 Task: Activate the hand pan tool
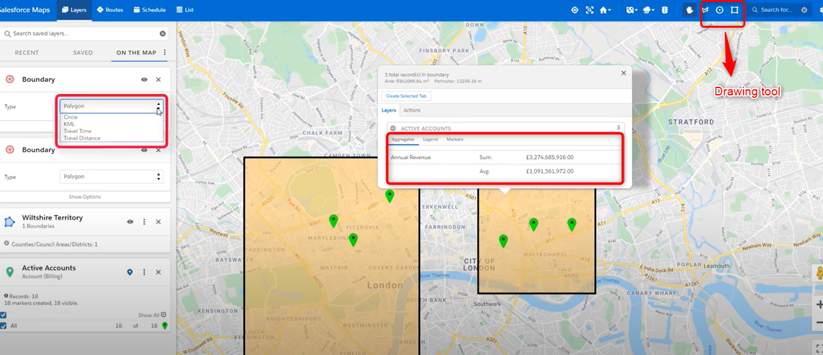(x=690, y=10)
